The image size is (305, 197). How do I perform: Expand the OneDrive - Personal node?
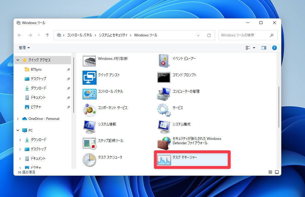coord(18,119)
